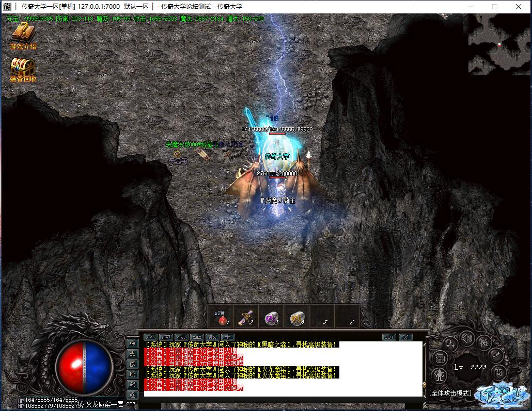Switch the 全体攻击模式 attack mode label
The height and width of the screenshot is (411, 532).
[x=450, y=393]
